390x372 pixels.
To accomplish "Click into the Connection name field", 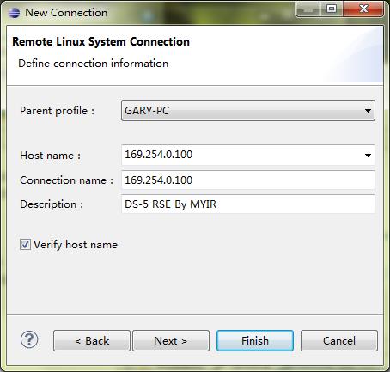I will tap(248, 180).
